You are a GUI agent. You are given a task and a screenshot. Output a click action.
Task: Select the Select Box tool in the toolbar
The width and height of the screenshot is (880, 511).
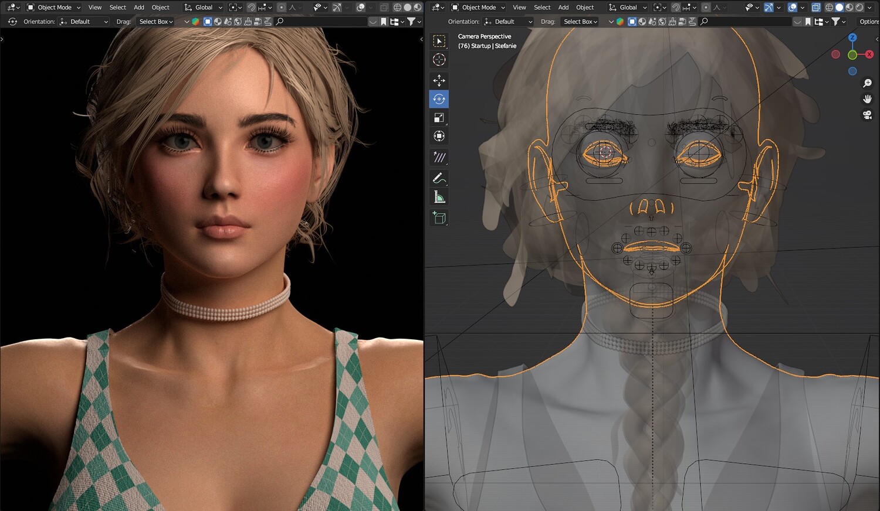(x=439, y=41)
